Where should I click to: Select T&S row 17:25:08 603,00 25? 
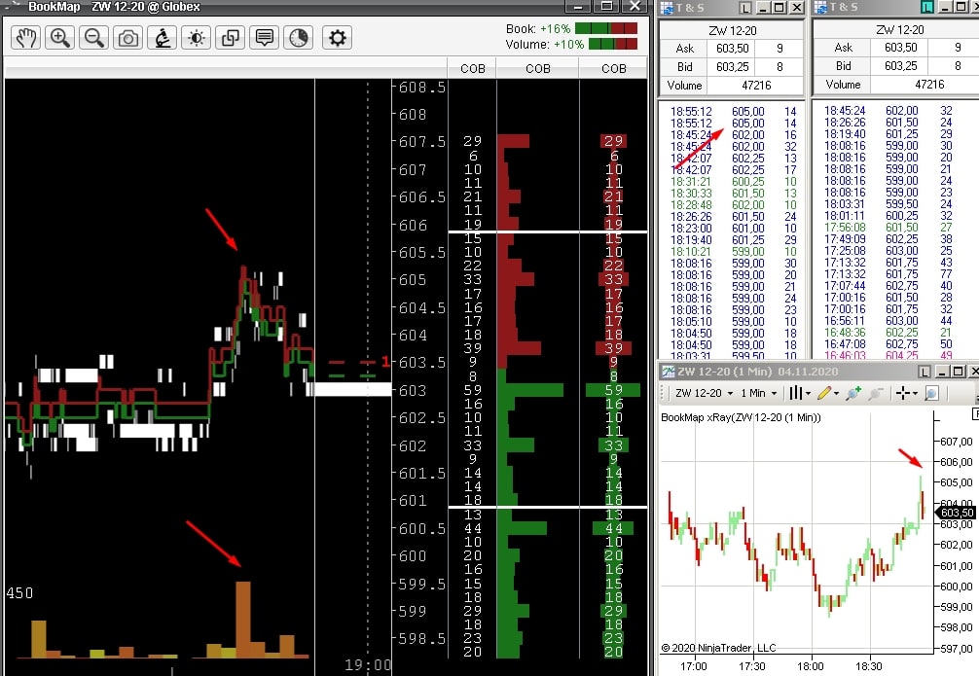(x=888, y=250)
